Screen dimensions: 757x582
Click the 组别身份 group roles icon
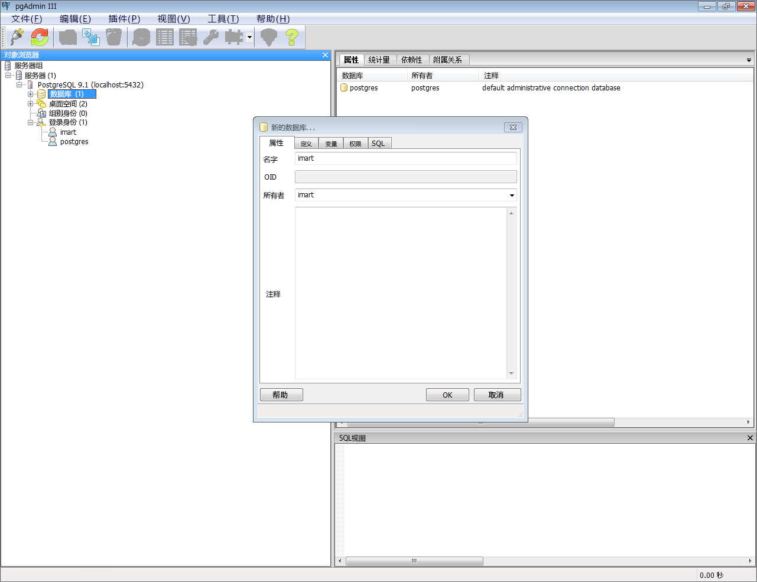click(41, 113)
